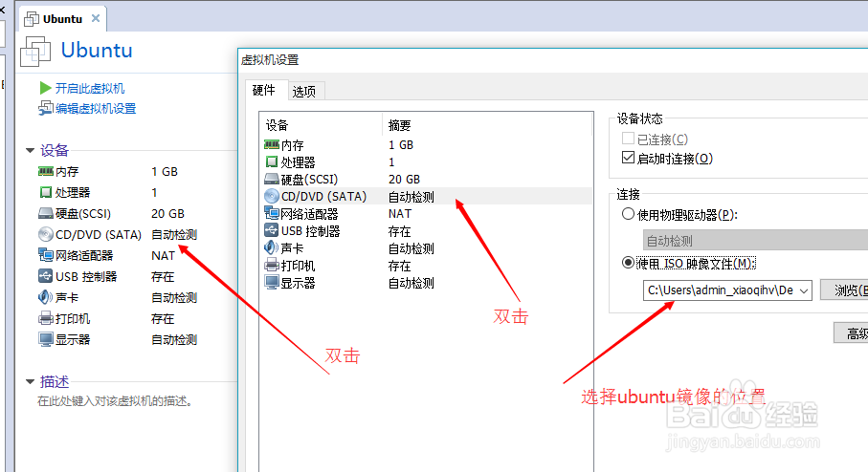Click the 声卡 icon in settings dialog
Screen dimensions: 868x472
(x=271, y=247)
